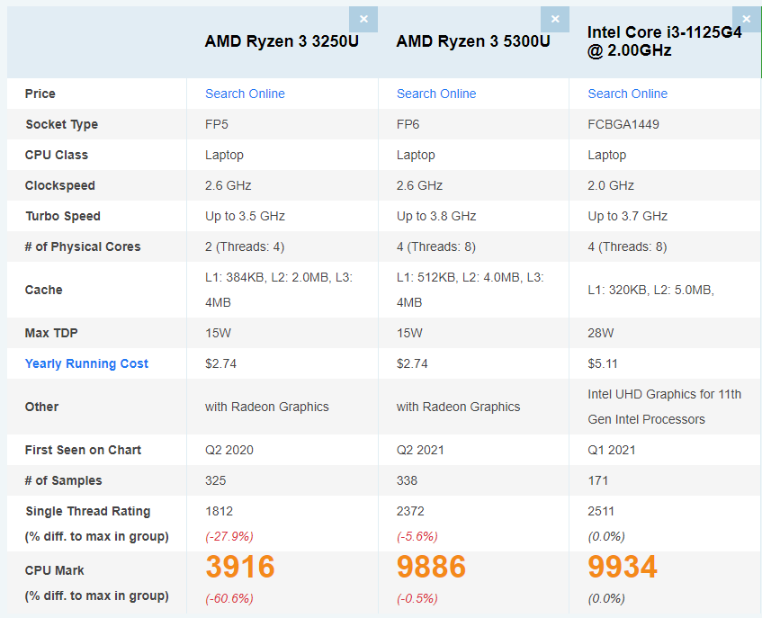Click the Single Thread Rating row label
The width and height of the screenshot is (762, 618).
(x=88, y=511)
